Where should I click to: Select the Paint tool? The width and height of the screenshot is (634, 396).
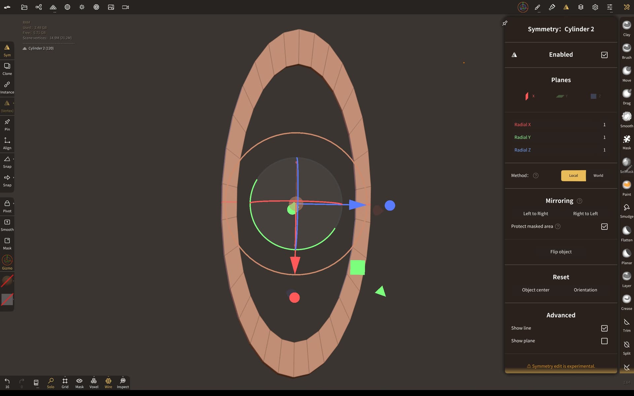(x=627, y=188)
